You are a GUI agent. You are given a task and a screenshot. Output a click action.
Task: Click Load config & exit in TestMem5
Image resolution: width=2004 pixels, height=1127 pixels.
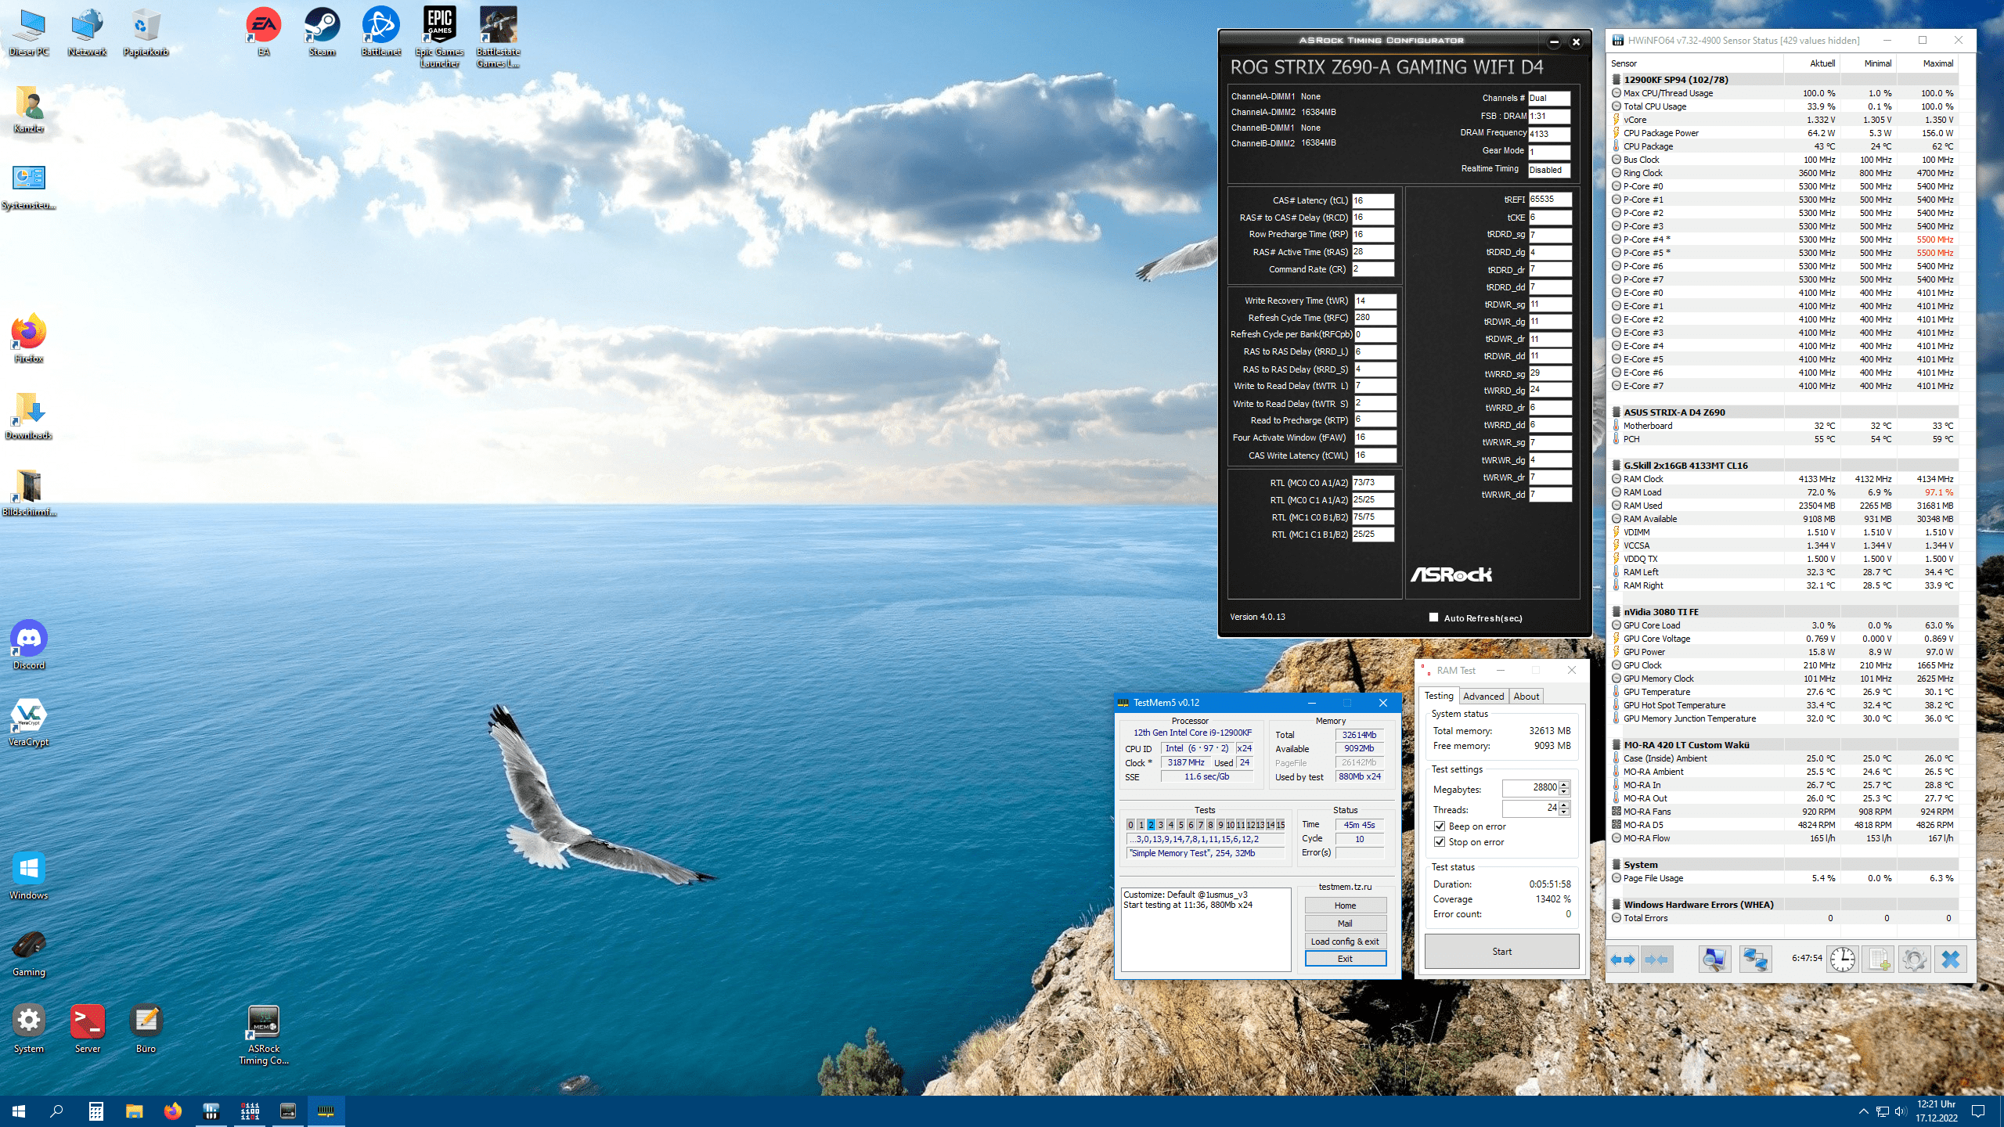coord(1346,942)
